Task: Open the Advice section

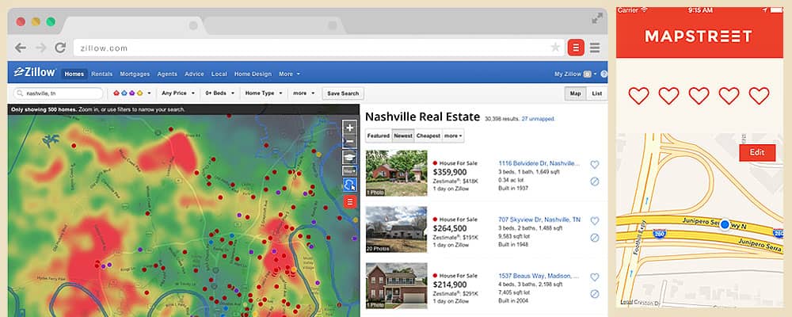Action: click(x=194, y=74)
